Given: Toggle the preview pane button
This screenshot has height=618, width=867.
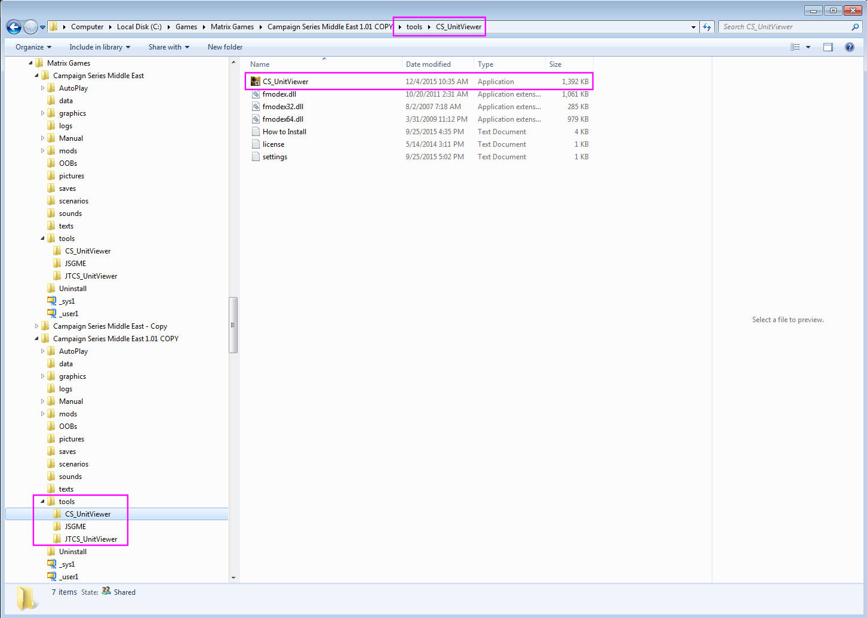Looking at the screenshot, I should 828,47.
